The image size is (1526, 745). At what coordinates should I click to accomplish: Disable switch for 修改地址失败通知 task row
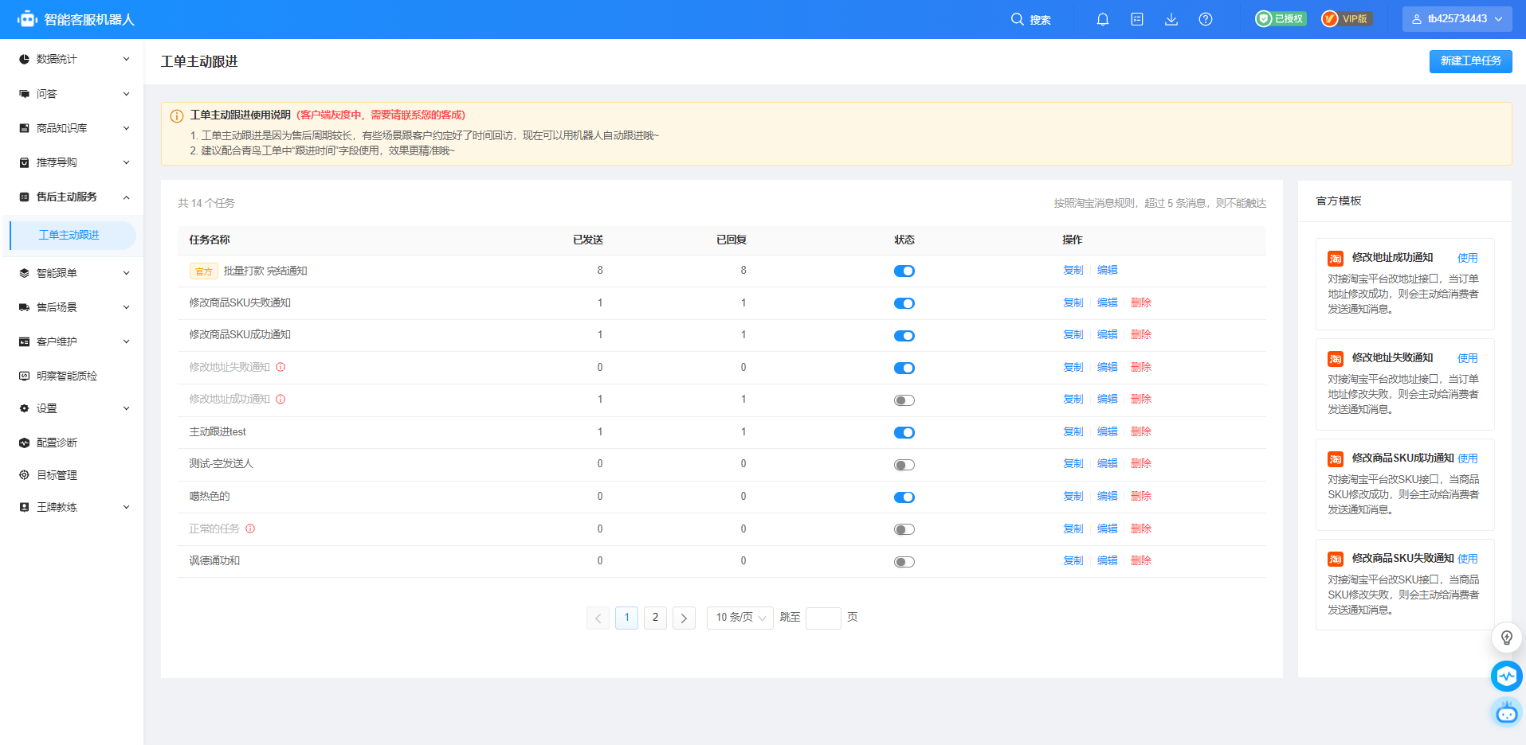(904, 368)
